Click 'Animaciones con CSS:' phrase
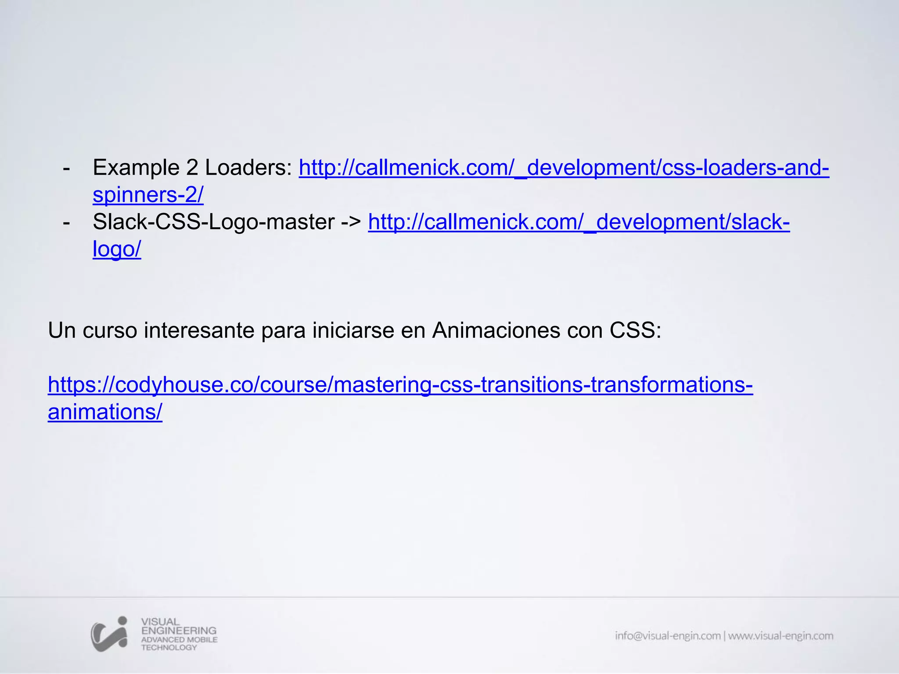Viewport: 899px width, 674px height. 546,330
